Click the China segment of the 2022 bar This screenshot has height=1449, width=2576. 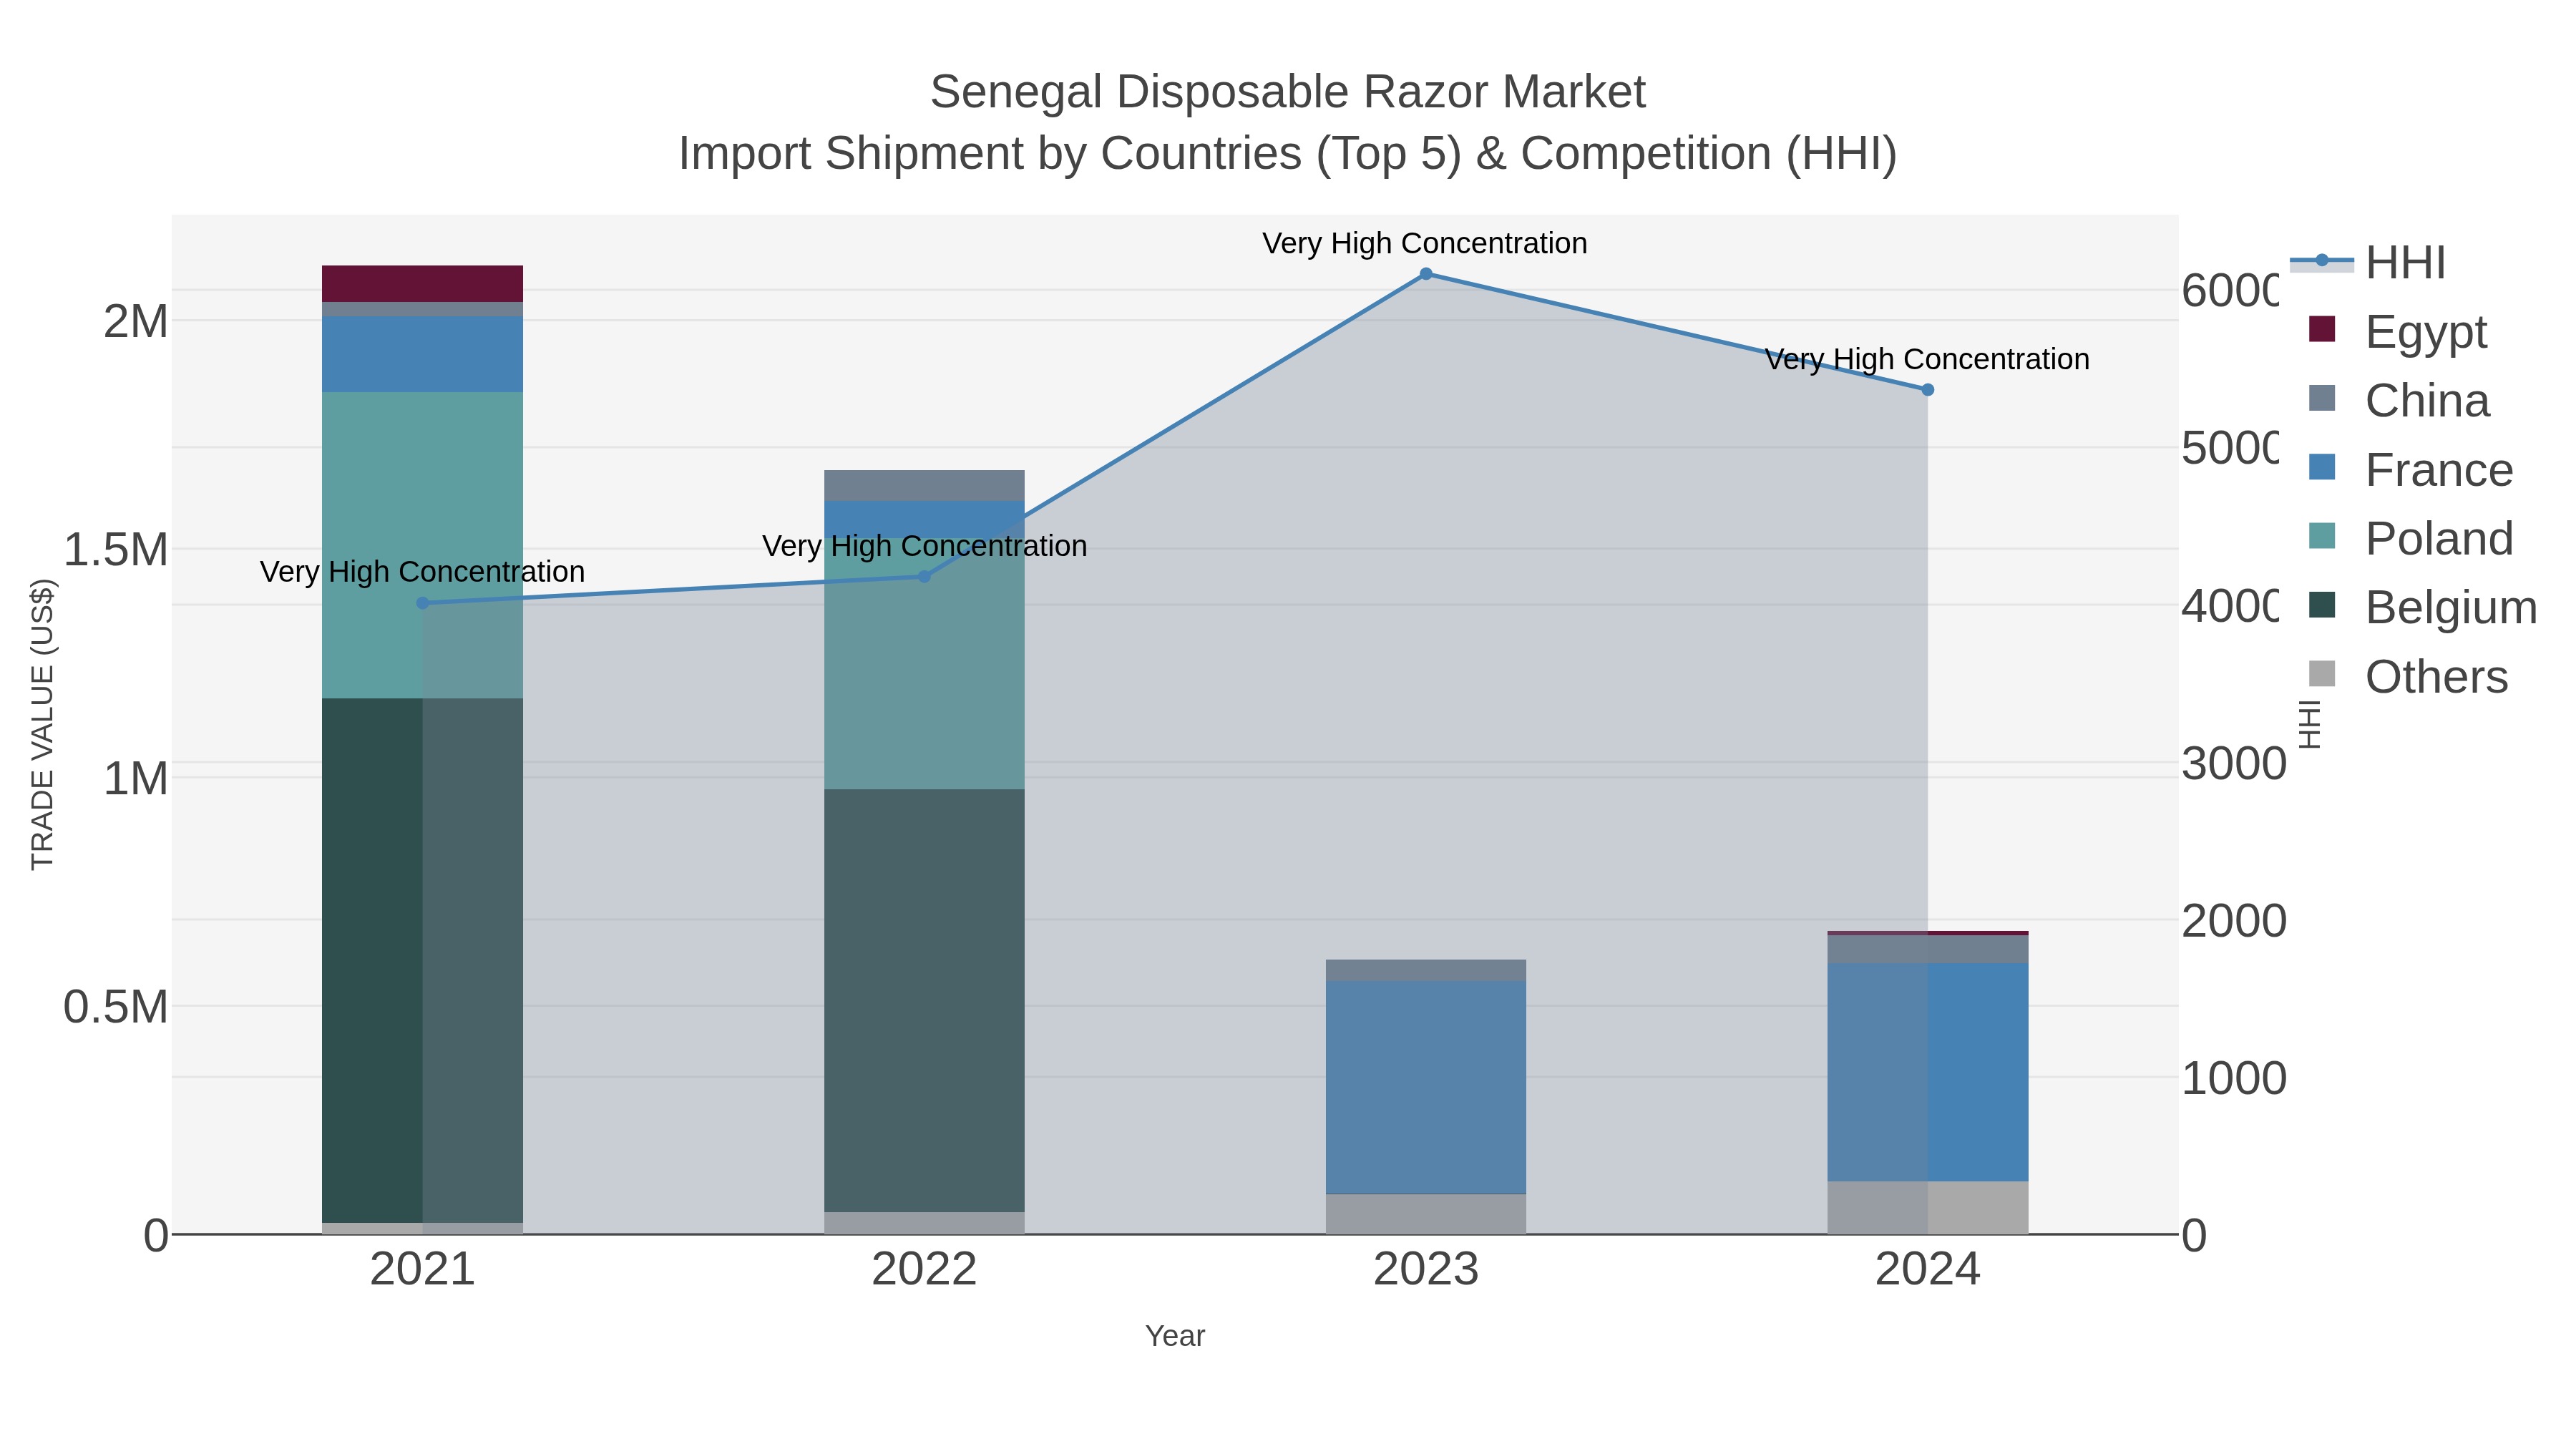(x=924, y=485)
